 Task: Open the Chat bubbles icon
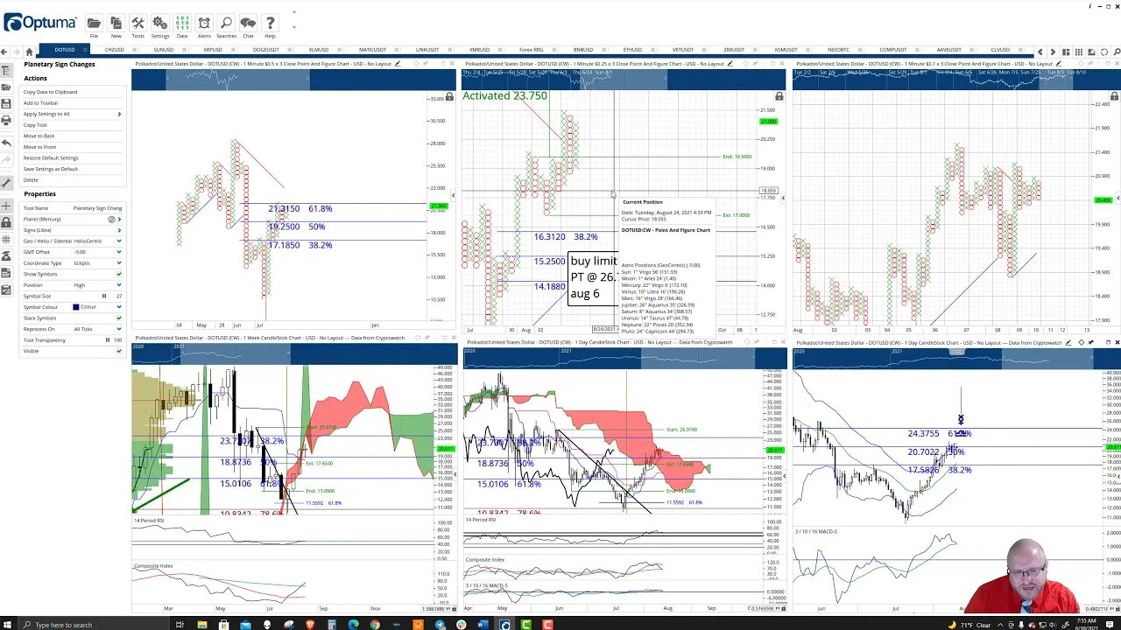point(248,24)
